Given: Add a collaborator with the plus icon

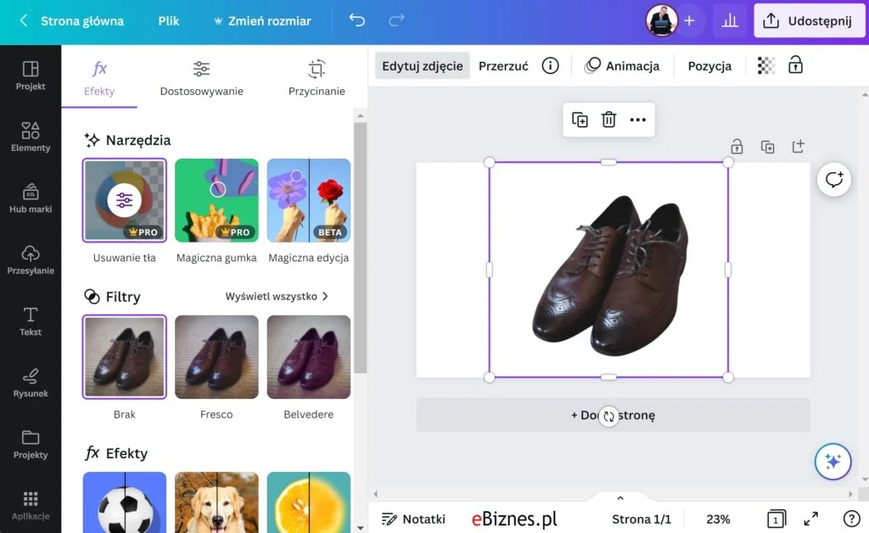Looking at the screenshot, I should (x=689, y=21).
